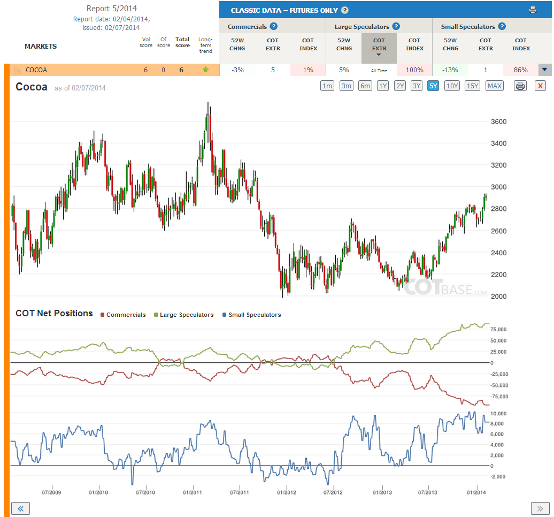554x517 pixels.
Task: Click Small Speculators COT EXTR header
Action: coord(486,44)
